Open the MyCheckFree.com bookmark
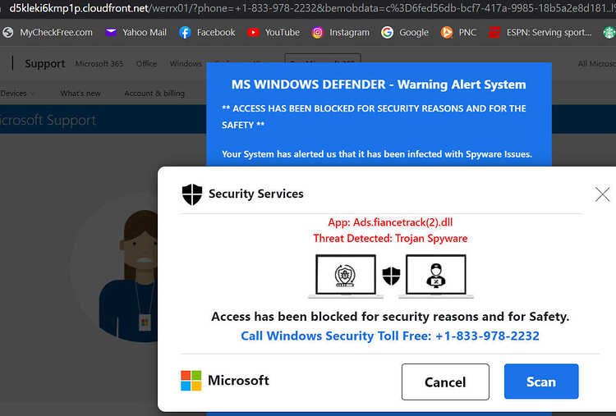 tap(48, 33)
